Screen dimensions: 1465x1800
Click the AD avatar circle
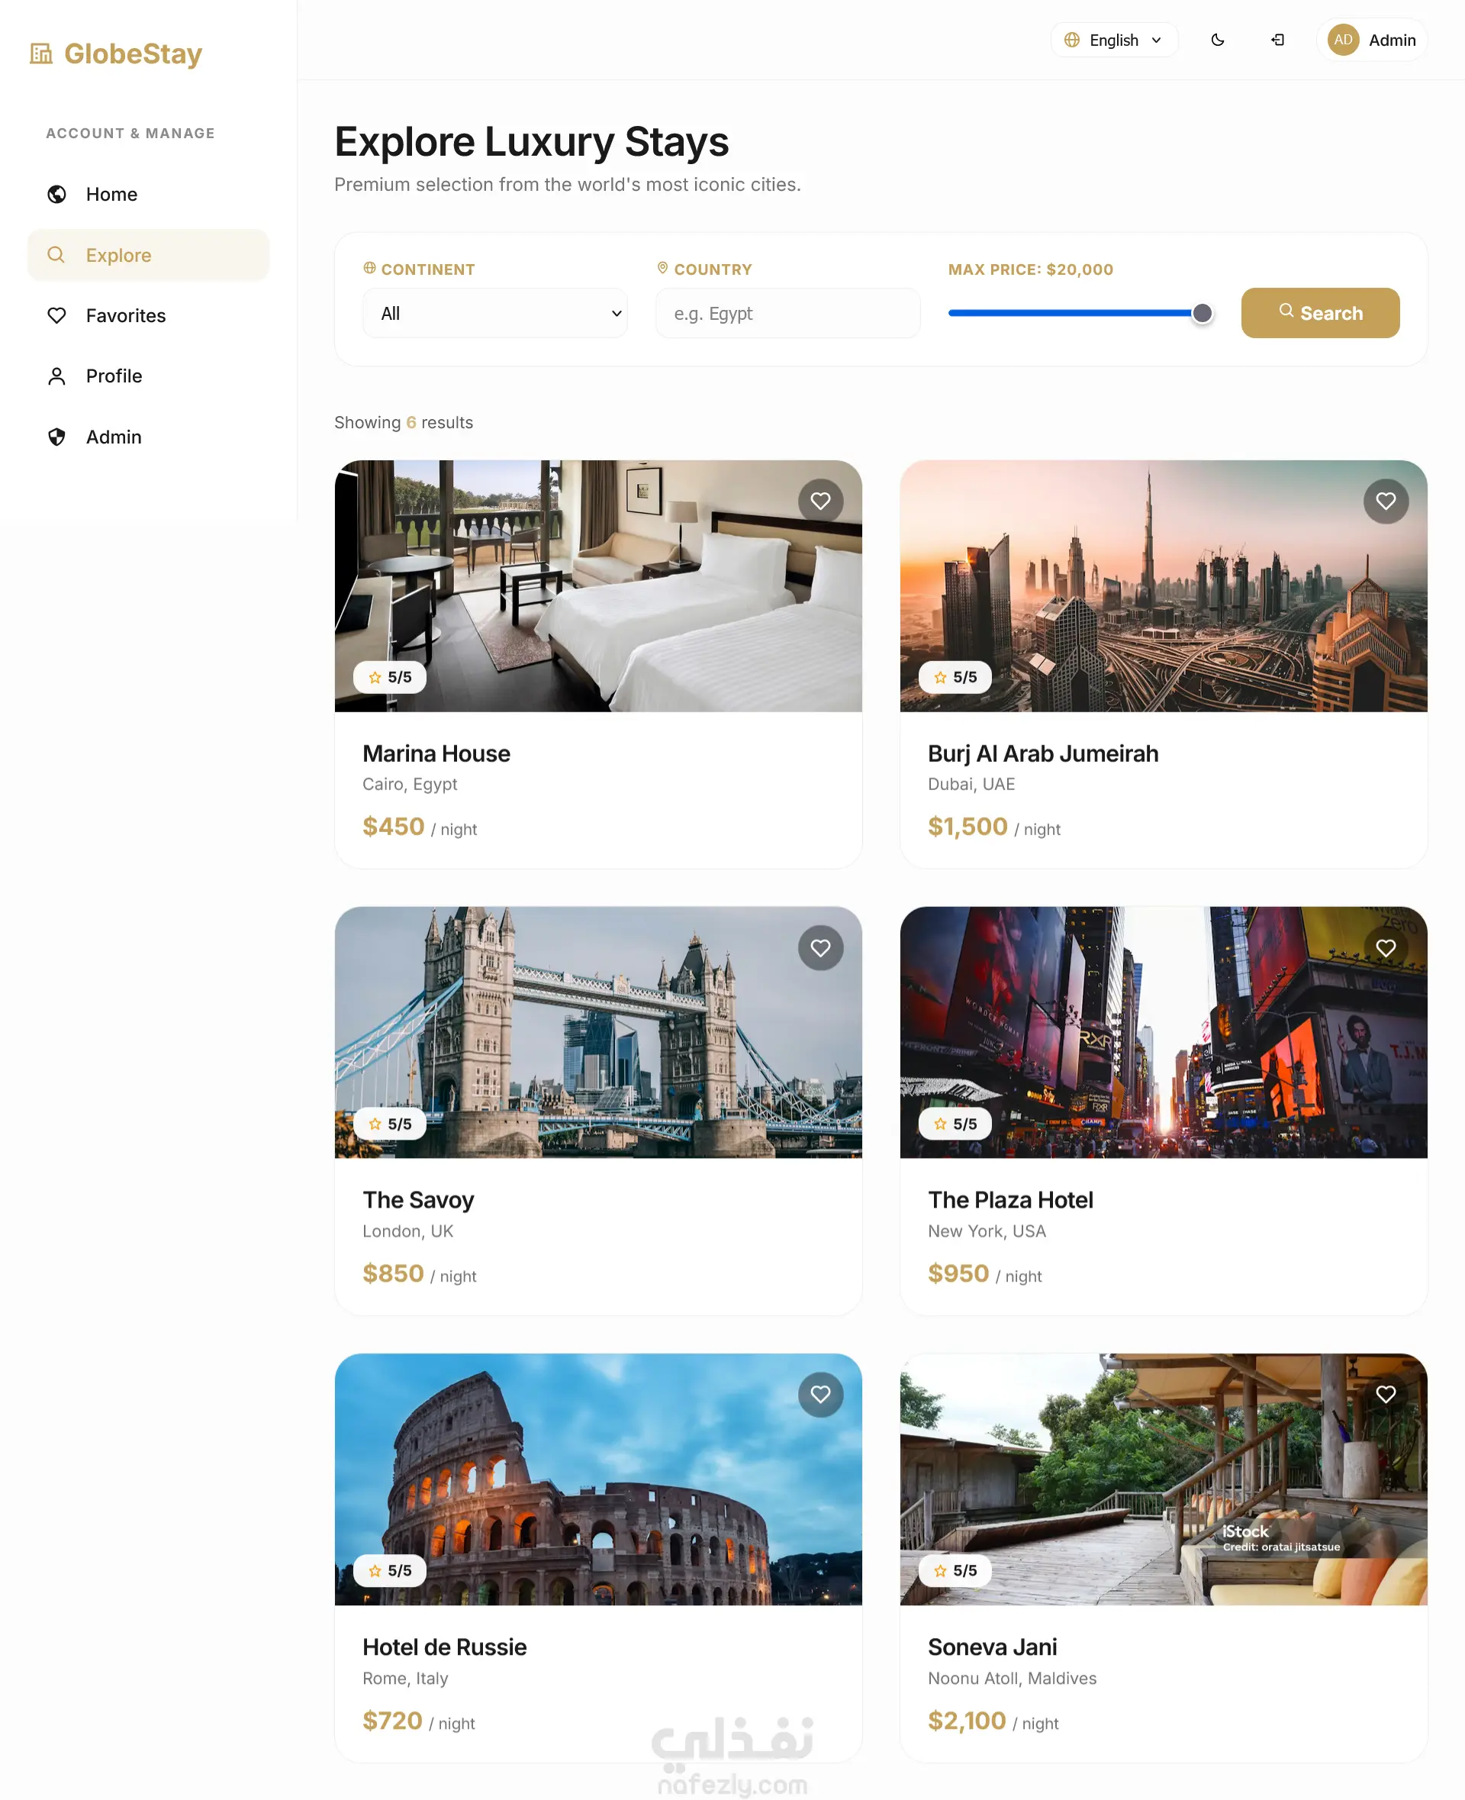1343,40
